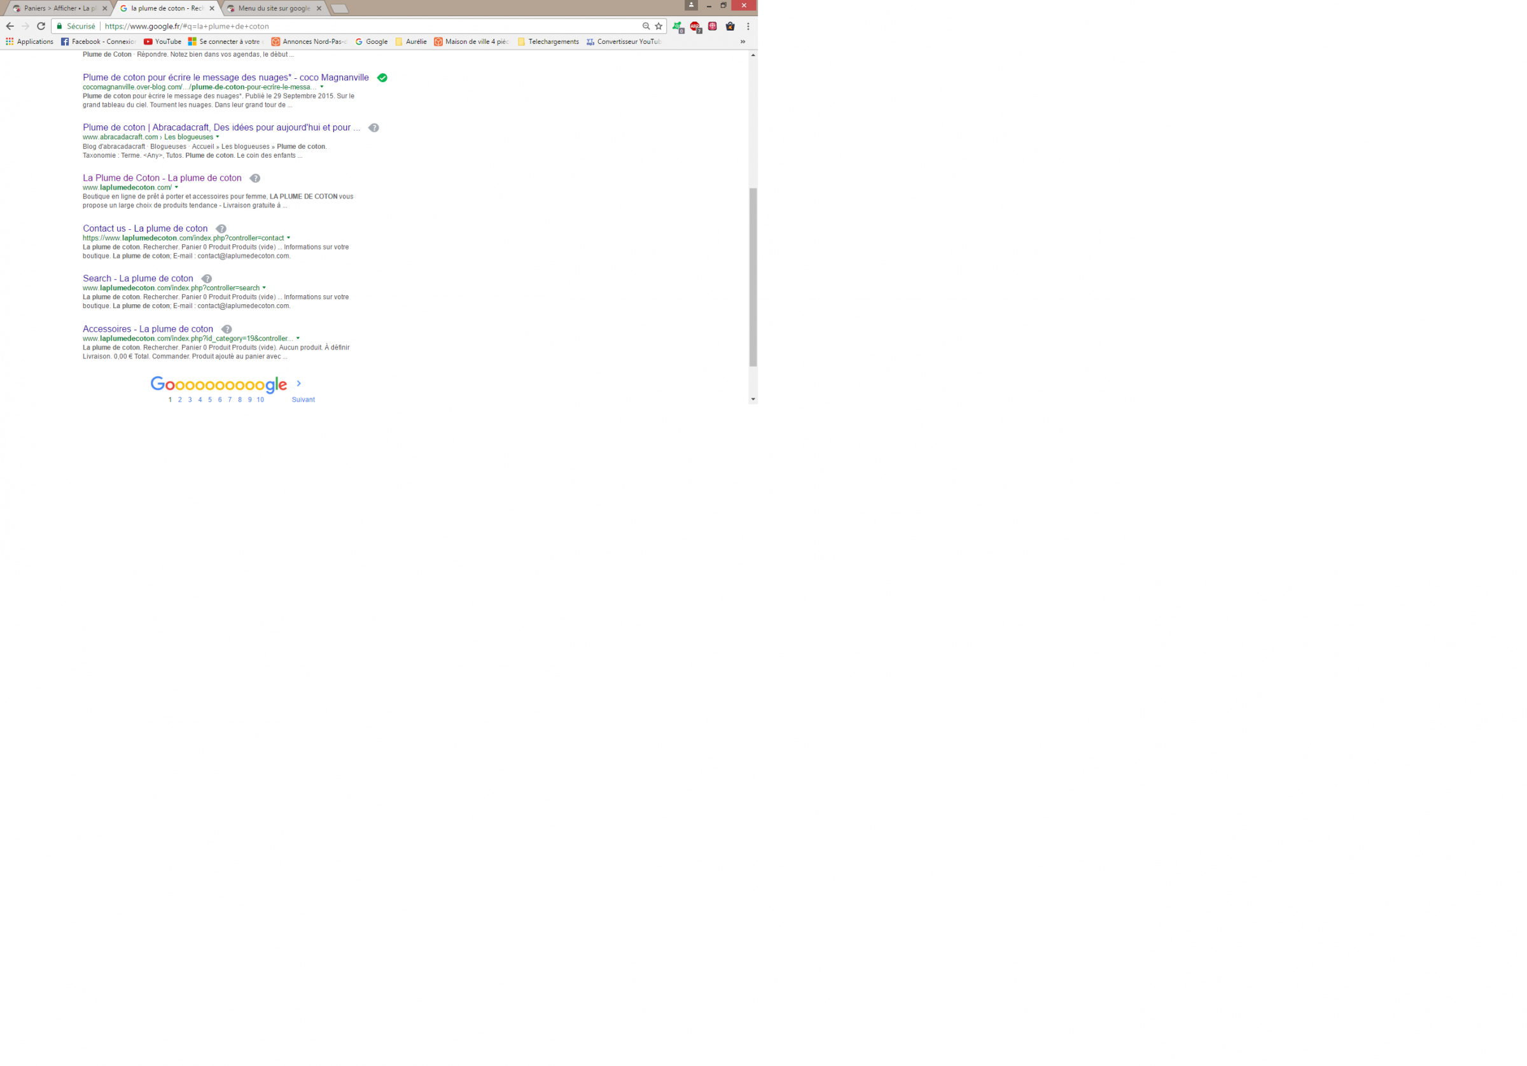Open the Maison de ville 4 pièces bookmark

tap(471, 42)
